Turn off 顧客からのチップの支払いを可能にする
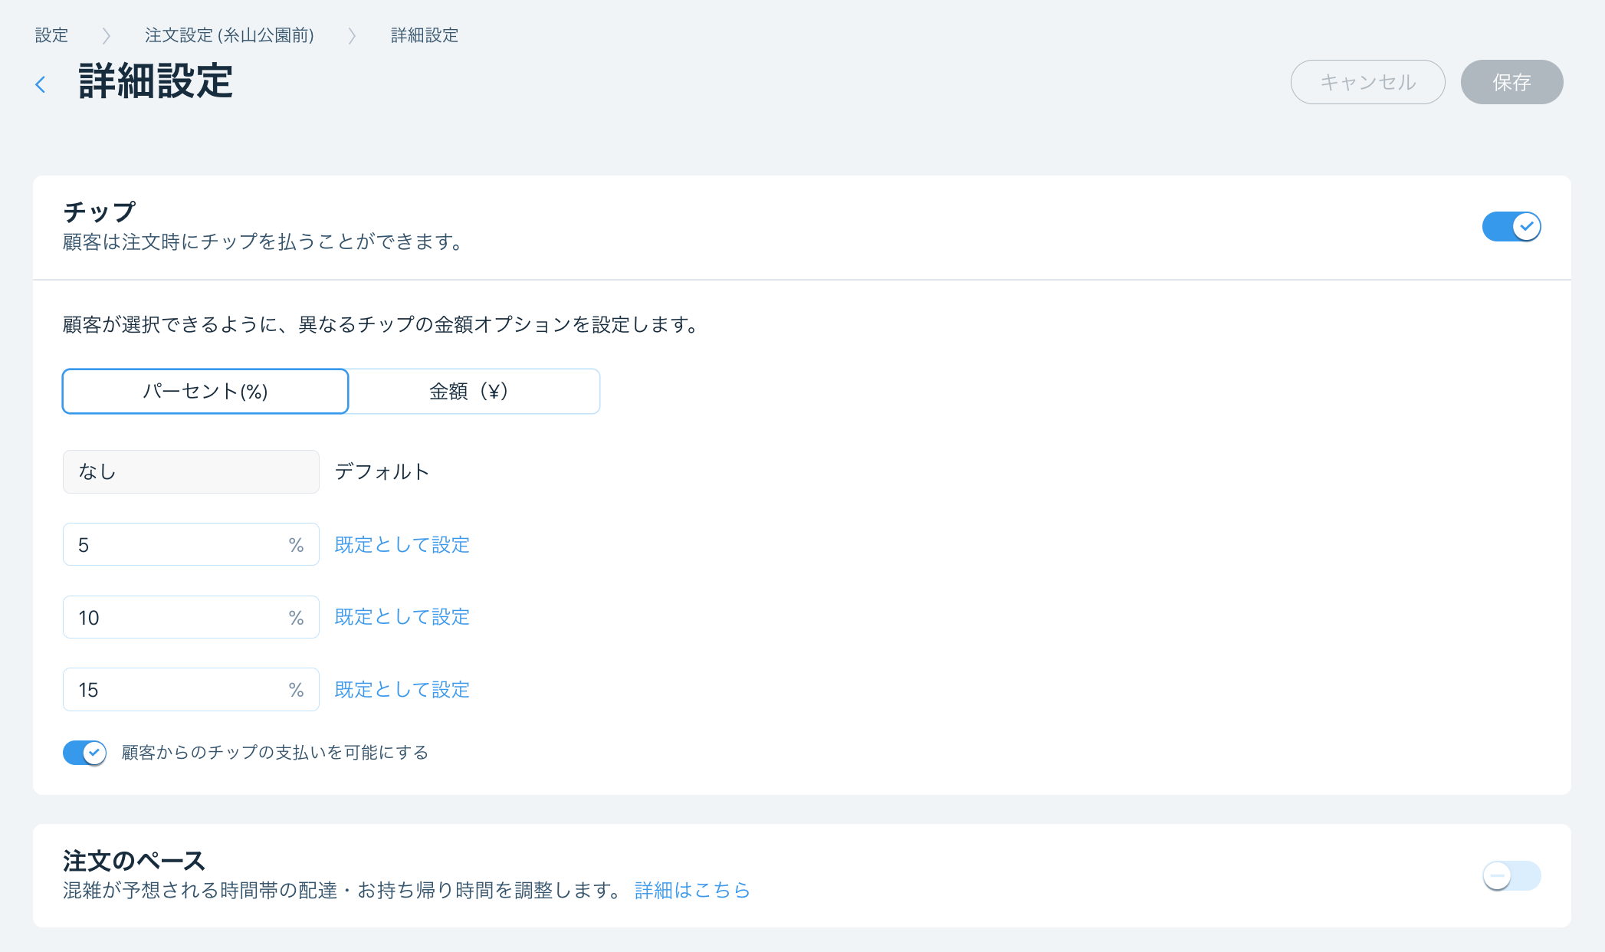 (84, 753)
